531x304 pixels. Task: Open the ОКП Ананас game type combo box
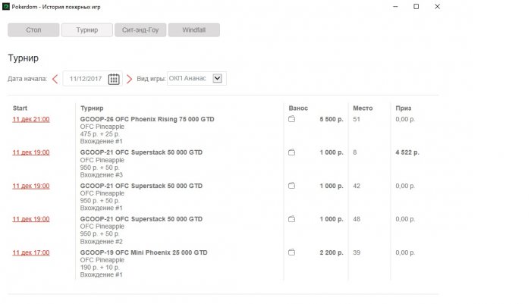pyautogui.click(x=190, y=78)
